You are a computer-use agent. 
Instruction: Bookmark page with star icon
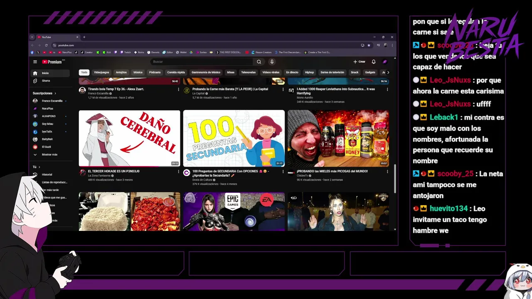pyautogui.click(x=369, y=45)
